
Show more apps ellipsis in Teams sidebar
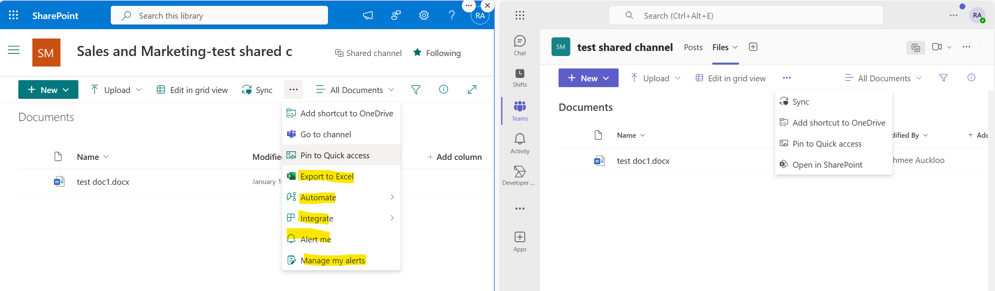(520, 209)
